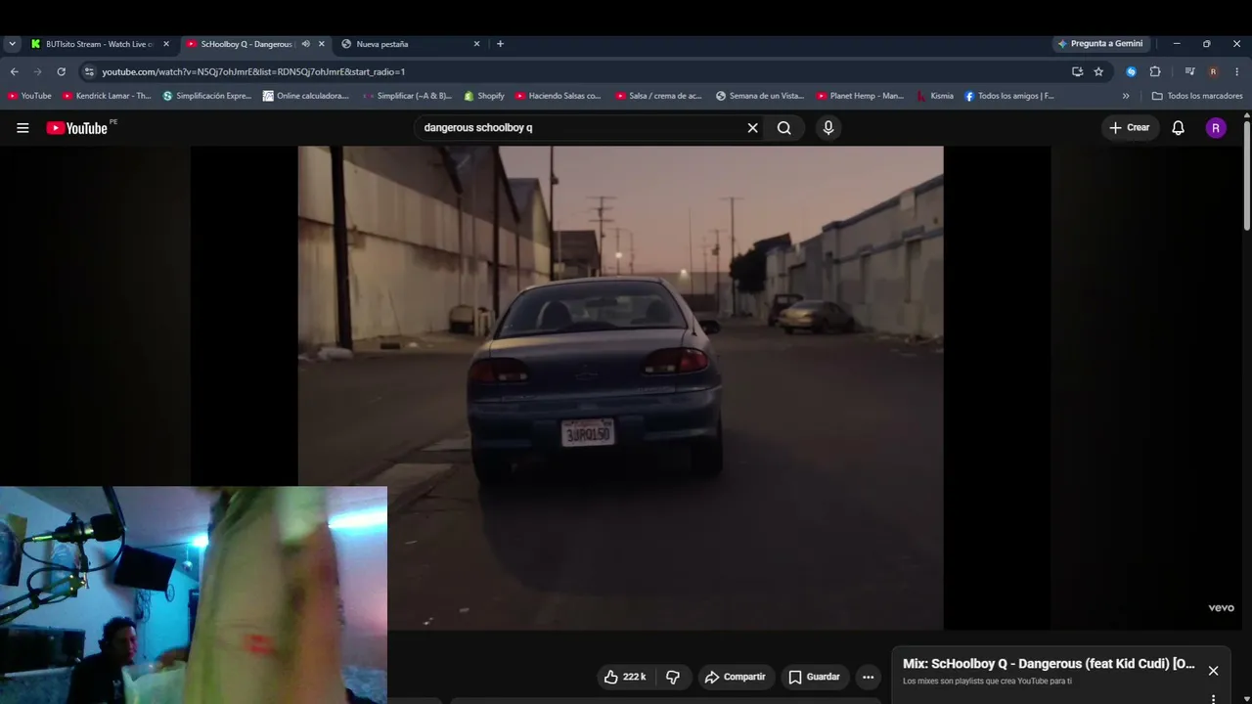Open the YouTube account avatar menu

(1216, 128)
